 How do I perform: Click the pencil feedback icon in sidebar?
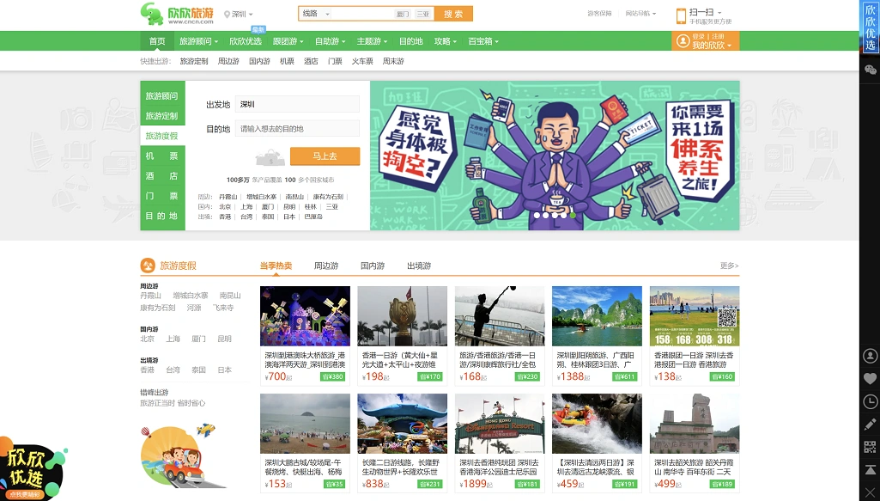coord(870,425)
